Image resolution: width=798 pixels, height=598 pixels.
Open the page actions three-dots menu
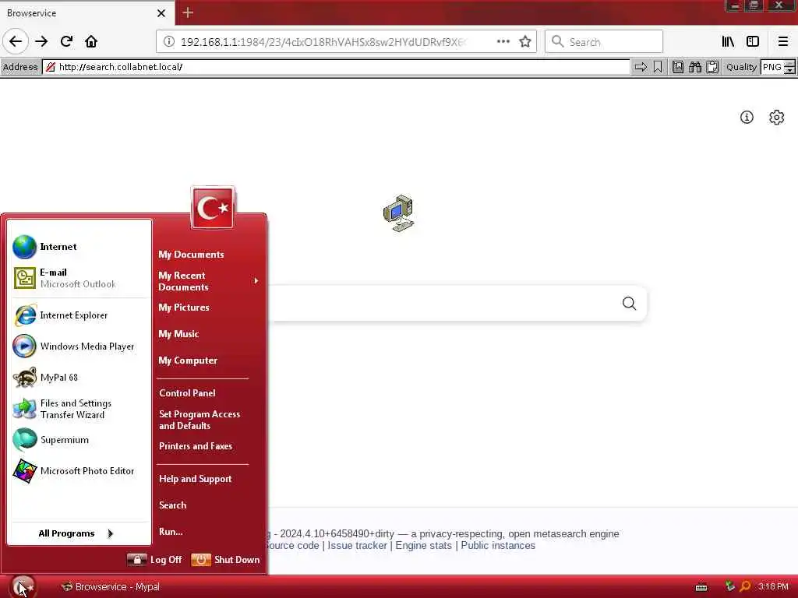pos(503,42)
